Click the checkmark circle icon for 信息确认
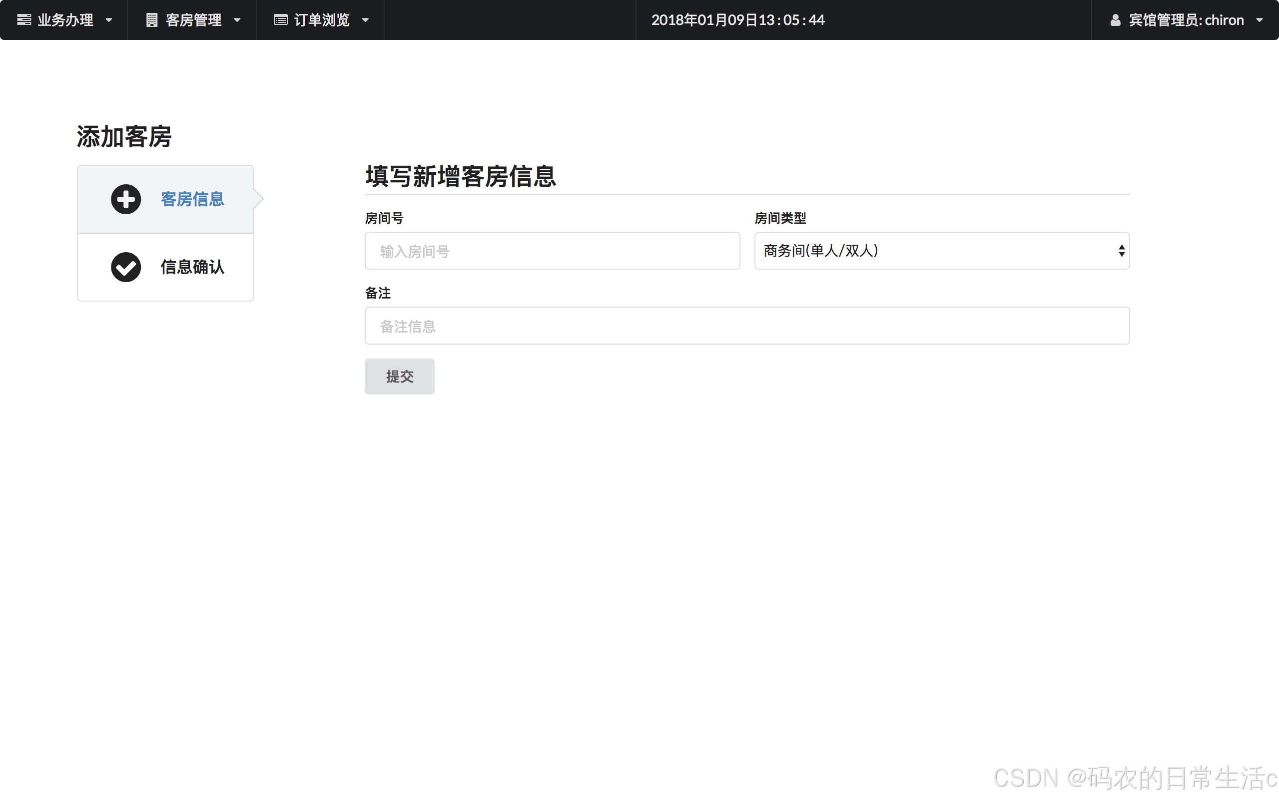The height and width of the screenshot is (799, 1279). point(126,267)
